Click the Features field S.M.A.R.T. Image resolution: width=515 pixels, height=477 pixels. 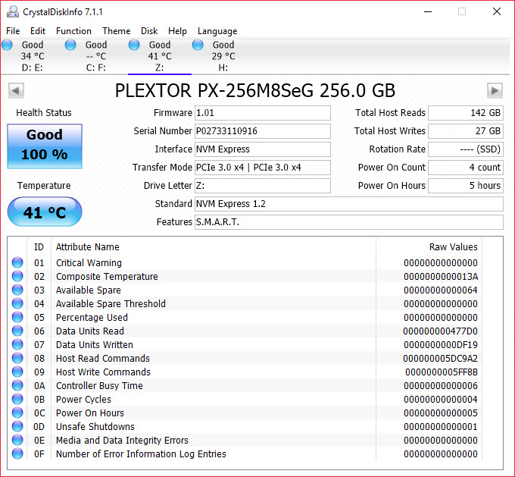[x=349, y=222]
